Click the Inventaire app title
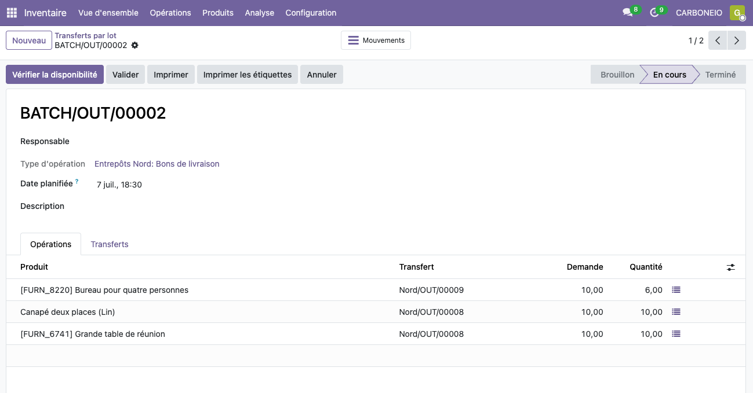 45,13
